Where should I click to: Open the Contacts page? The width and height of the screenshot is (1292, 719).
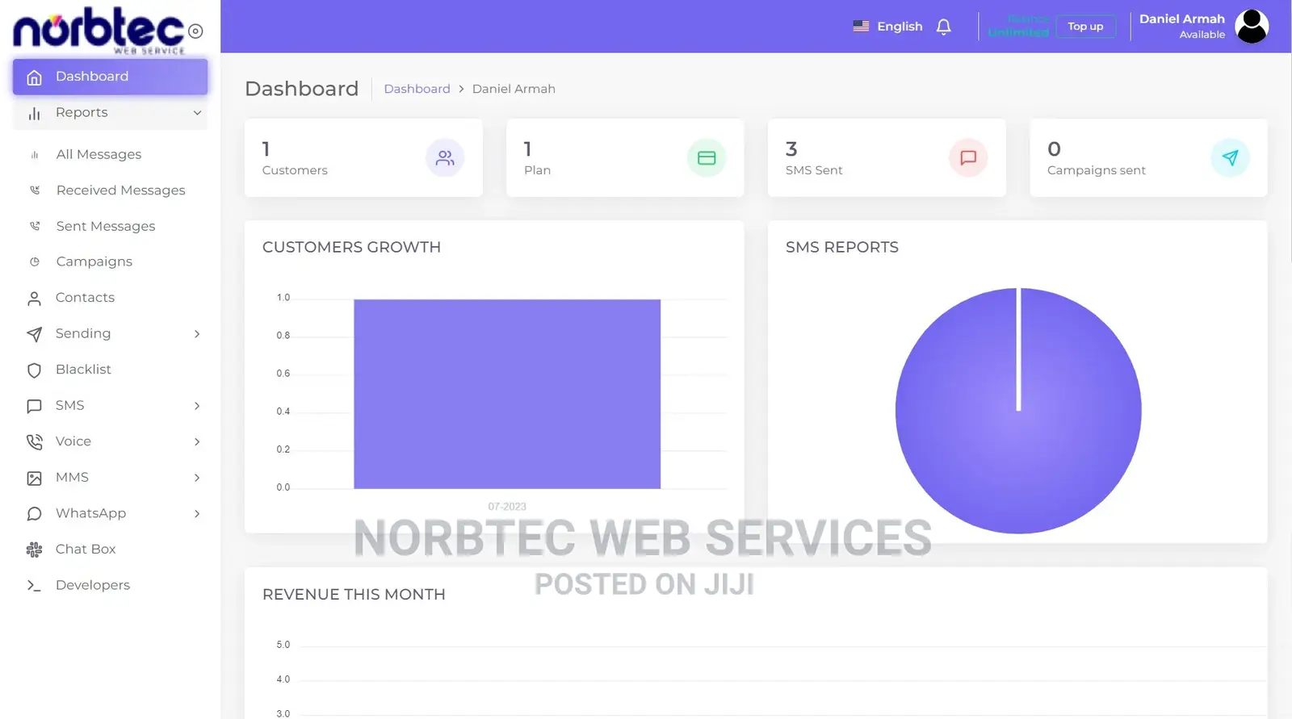[x=85, y=298]
